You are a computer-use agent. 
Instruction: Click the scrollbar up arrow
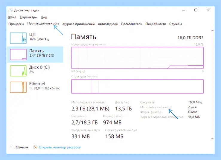[212, 30]
